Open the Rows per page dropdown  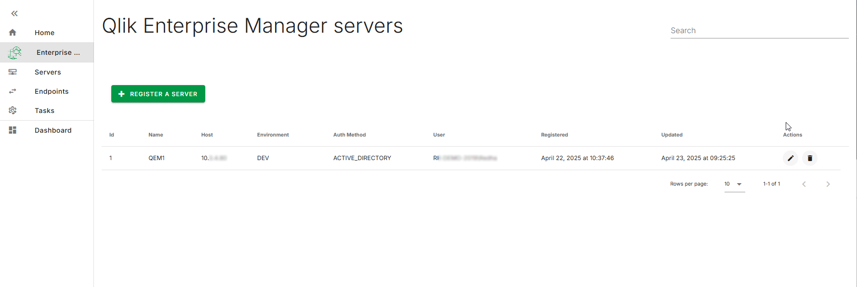(x=734, y=184)
